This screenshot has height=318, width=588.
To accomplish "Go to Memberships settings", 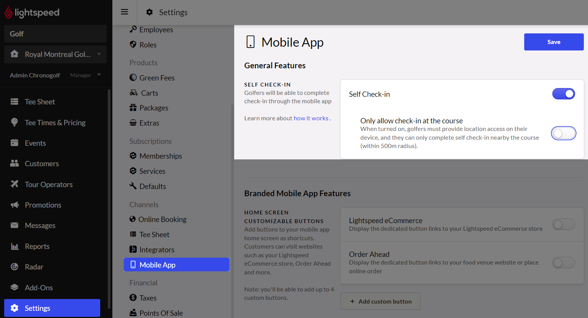I will tap(160, 156).
